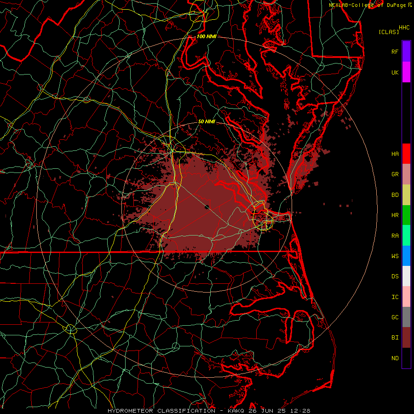
Task: Select the BD big drops swatch
Action: click(x=406, y=195)
